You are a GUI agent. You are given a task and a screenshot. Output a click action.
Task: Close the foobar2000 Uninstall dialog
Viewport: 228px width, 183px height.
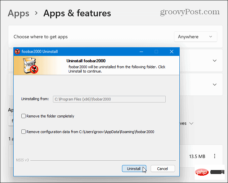click(x=172, y=52)
